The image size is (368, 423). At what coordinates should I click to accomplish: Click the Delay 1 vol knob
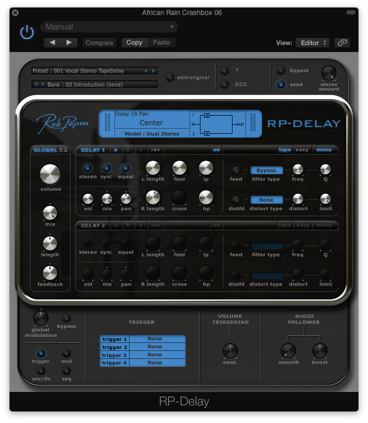(88, 199)
